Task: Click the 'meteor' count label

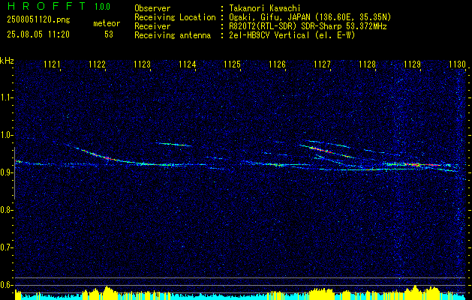Action: (107, 23)
